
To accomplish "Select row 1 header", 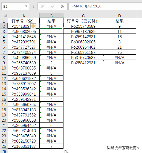I will click(4, 21).
